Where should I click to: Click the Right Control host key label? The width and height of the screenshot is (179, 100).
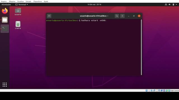(x=175, y=91)
